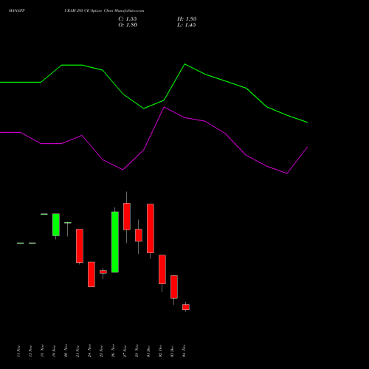The width and height of the screenshot is (369, 369).
Task: Click the small red candle for 25 Nov
Action: pos(103,272)
